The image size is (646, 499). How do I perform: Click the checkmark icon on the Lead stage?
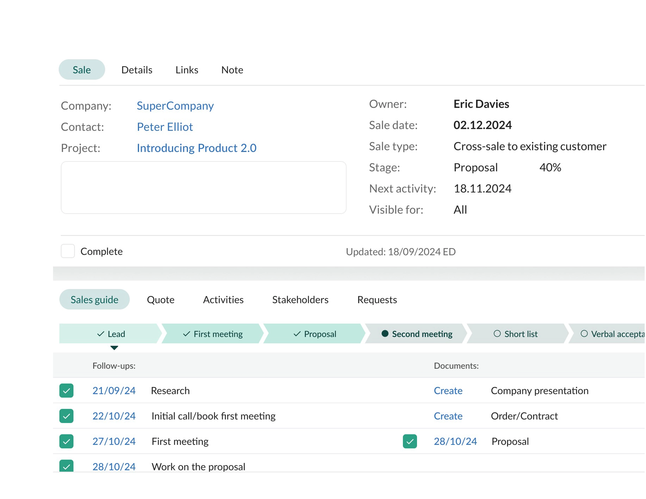click(x=100, y=334)
